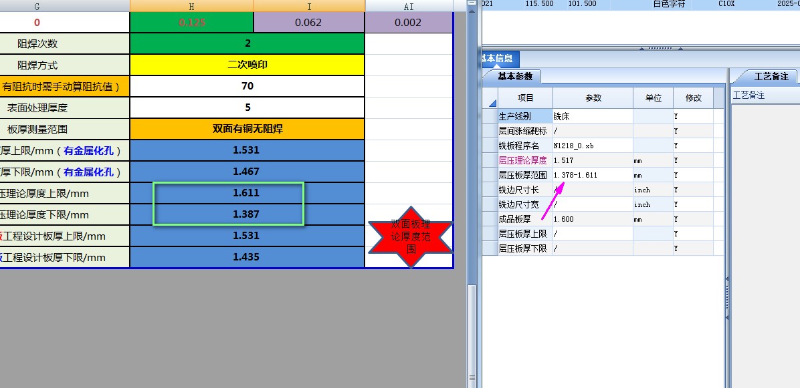Select the 层压板厚范围 row label
The height and width of the screenshot is (388, 800).
pos(526,175)
